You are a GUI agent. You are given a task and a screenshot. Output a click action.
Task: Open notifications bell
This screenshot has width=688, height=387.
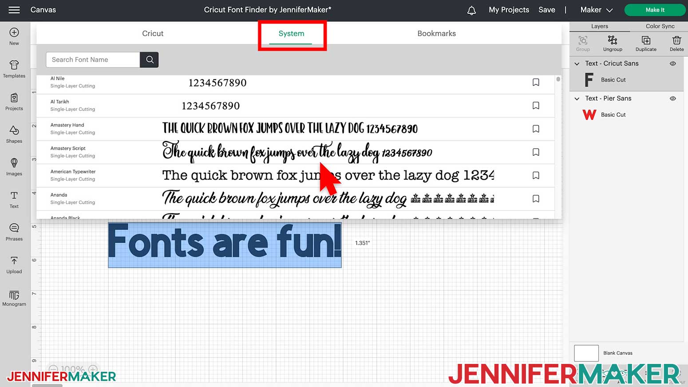coord(471,10)
